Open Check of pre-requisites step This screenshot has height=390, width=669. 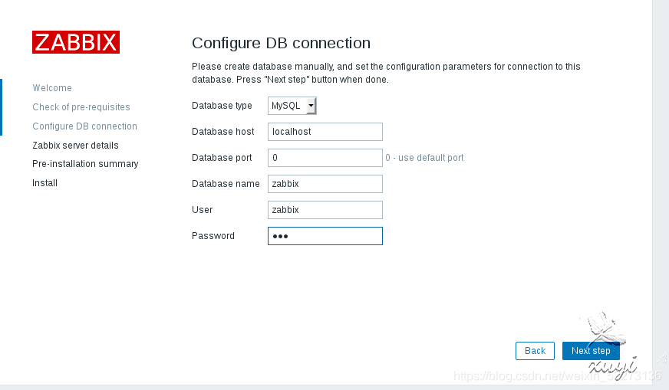[81, 107]
